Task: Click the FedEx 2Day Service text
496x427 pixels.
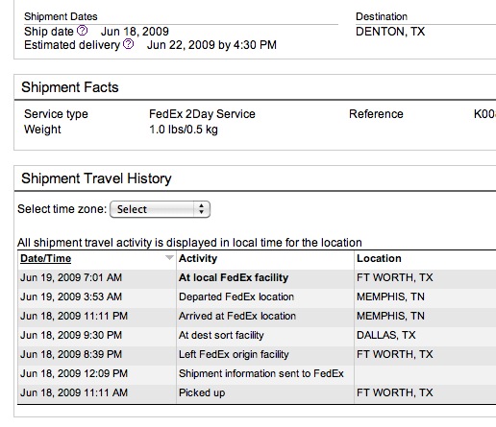Action: pos(202,114)
